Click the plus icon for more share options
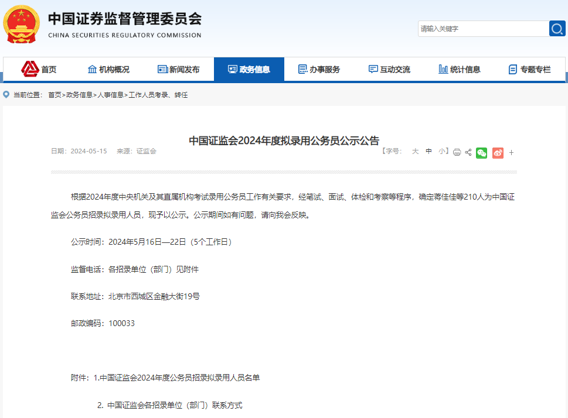 point(511,152)
